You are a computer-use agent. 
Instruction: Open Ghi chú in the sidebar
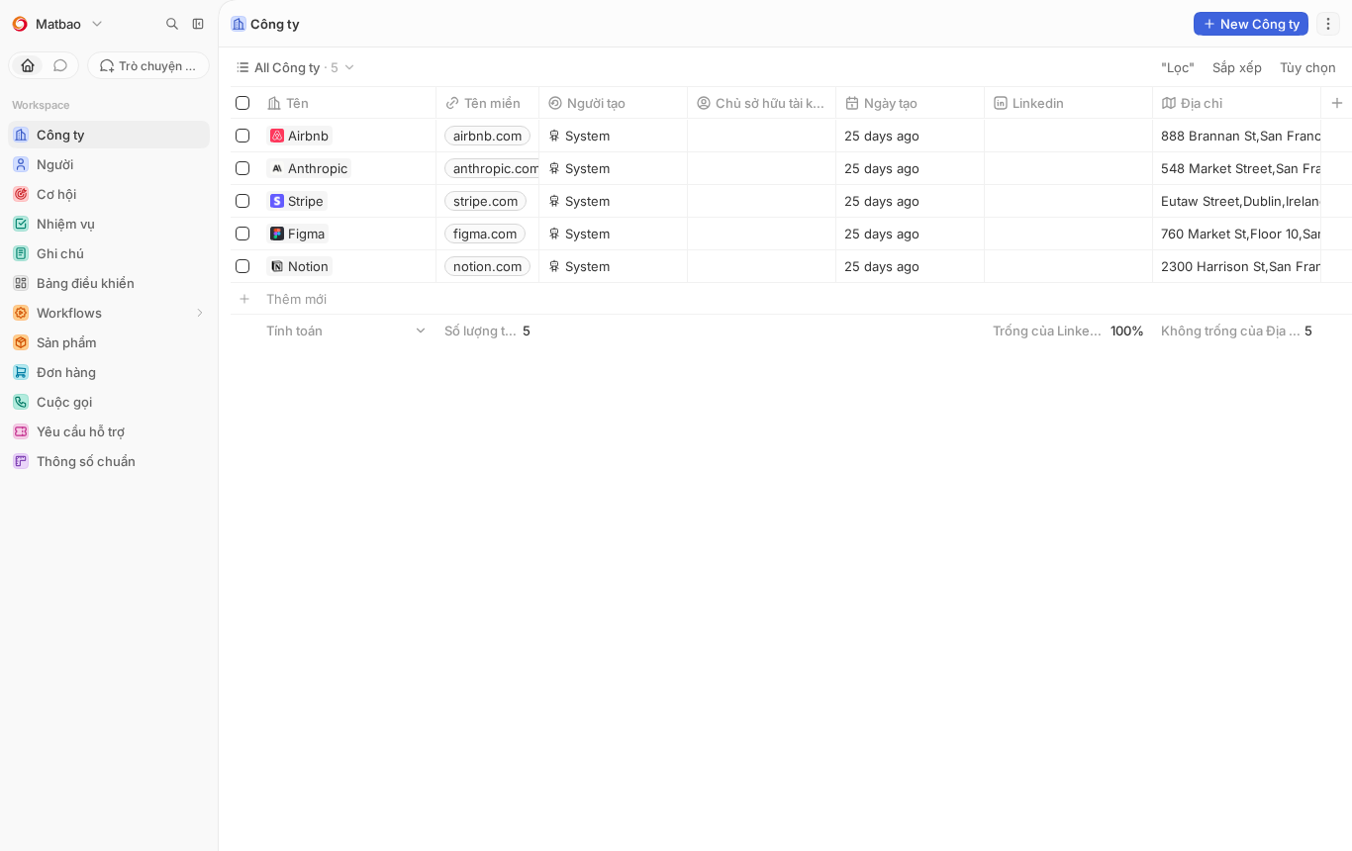pos(109,253)
